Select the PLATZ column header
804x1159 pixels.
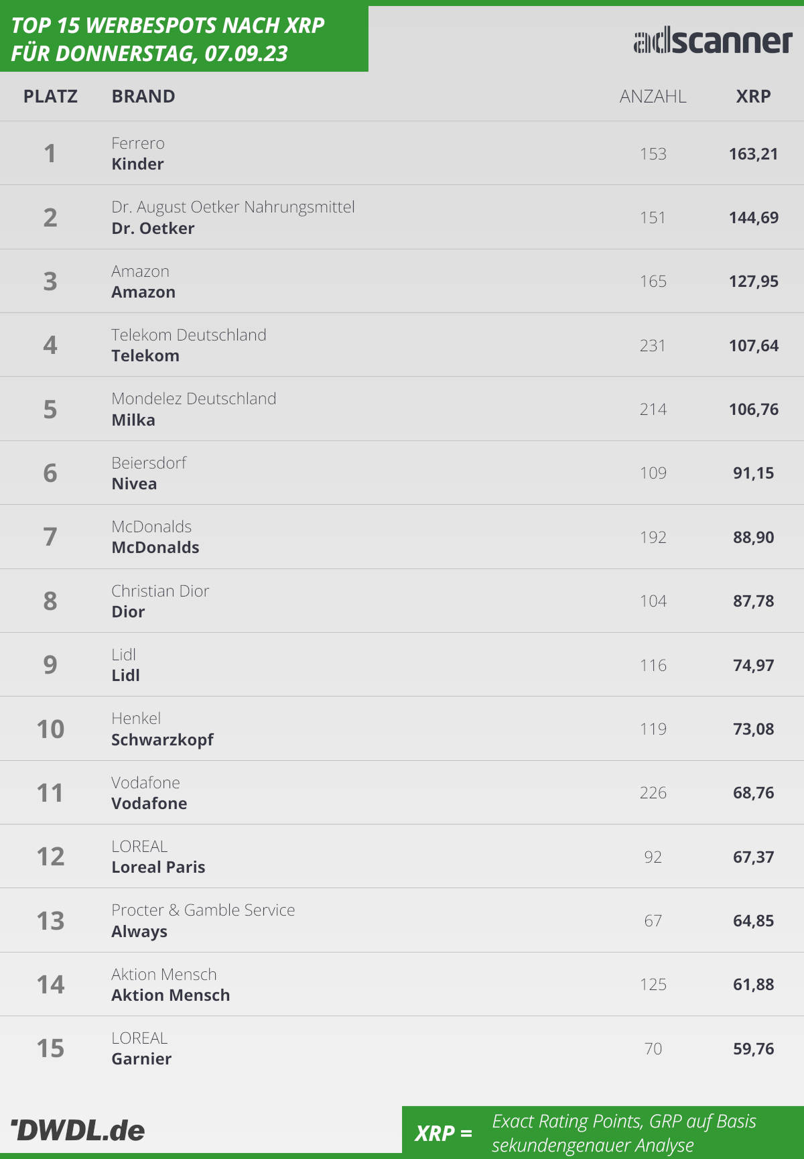[50, 97]
